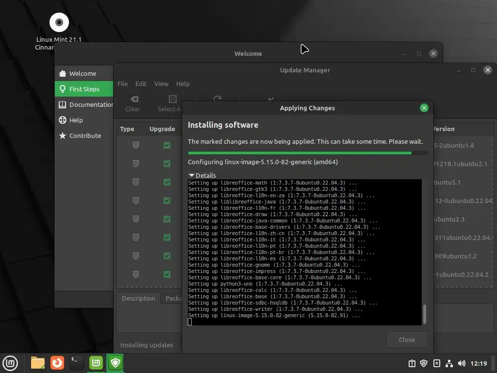Open the View menu in Update Manager
This screenshot has width=497, height=373.
click(x=161, y=84)
